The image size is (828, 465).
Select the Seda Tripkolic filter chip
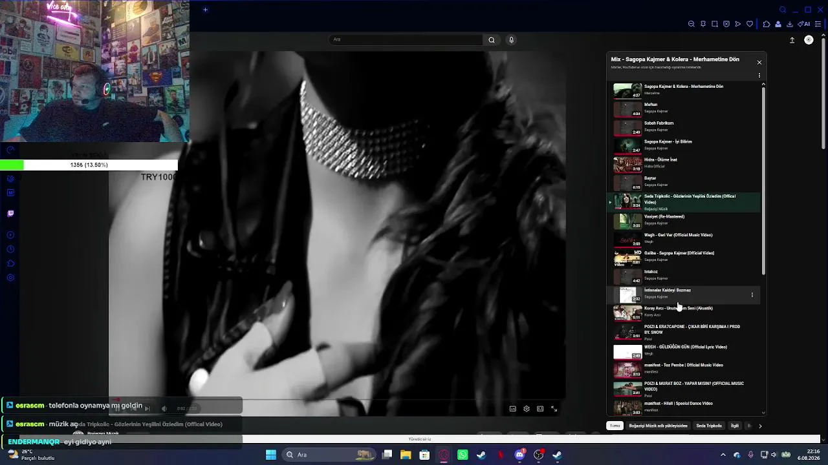click(x=709, y=426)
